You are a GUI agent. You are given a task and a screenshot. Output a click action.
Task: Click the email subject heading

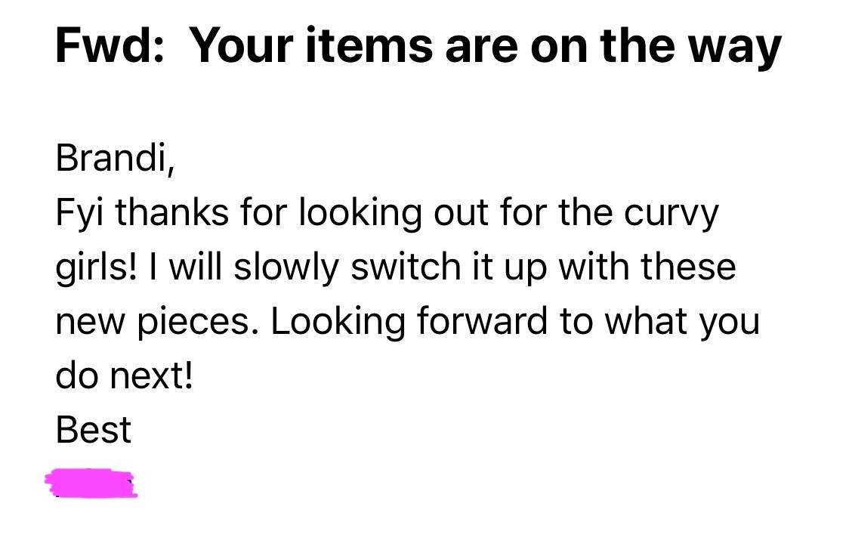pos(418,47)
